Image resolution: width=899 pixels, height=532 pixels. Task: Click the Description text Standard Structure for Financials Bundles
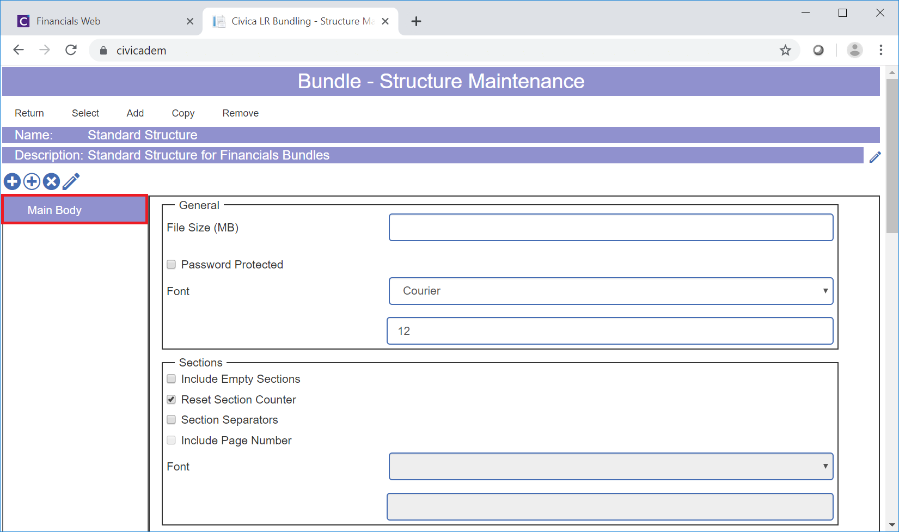[209, 155]
